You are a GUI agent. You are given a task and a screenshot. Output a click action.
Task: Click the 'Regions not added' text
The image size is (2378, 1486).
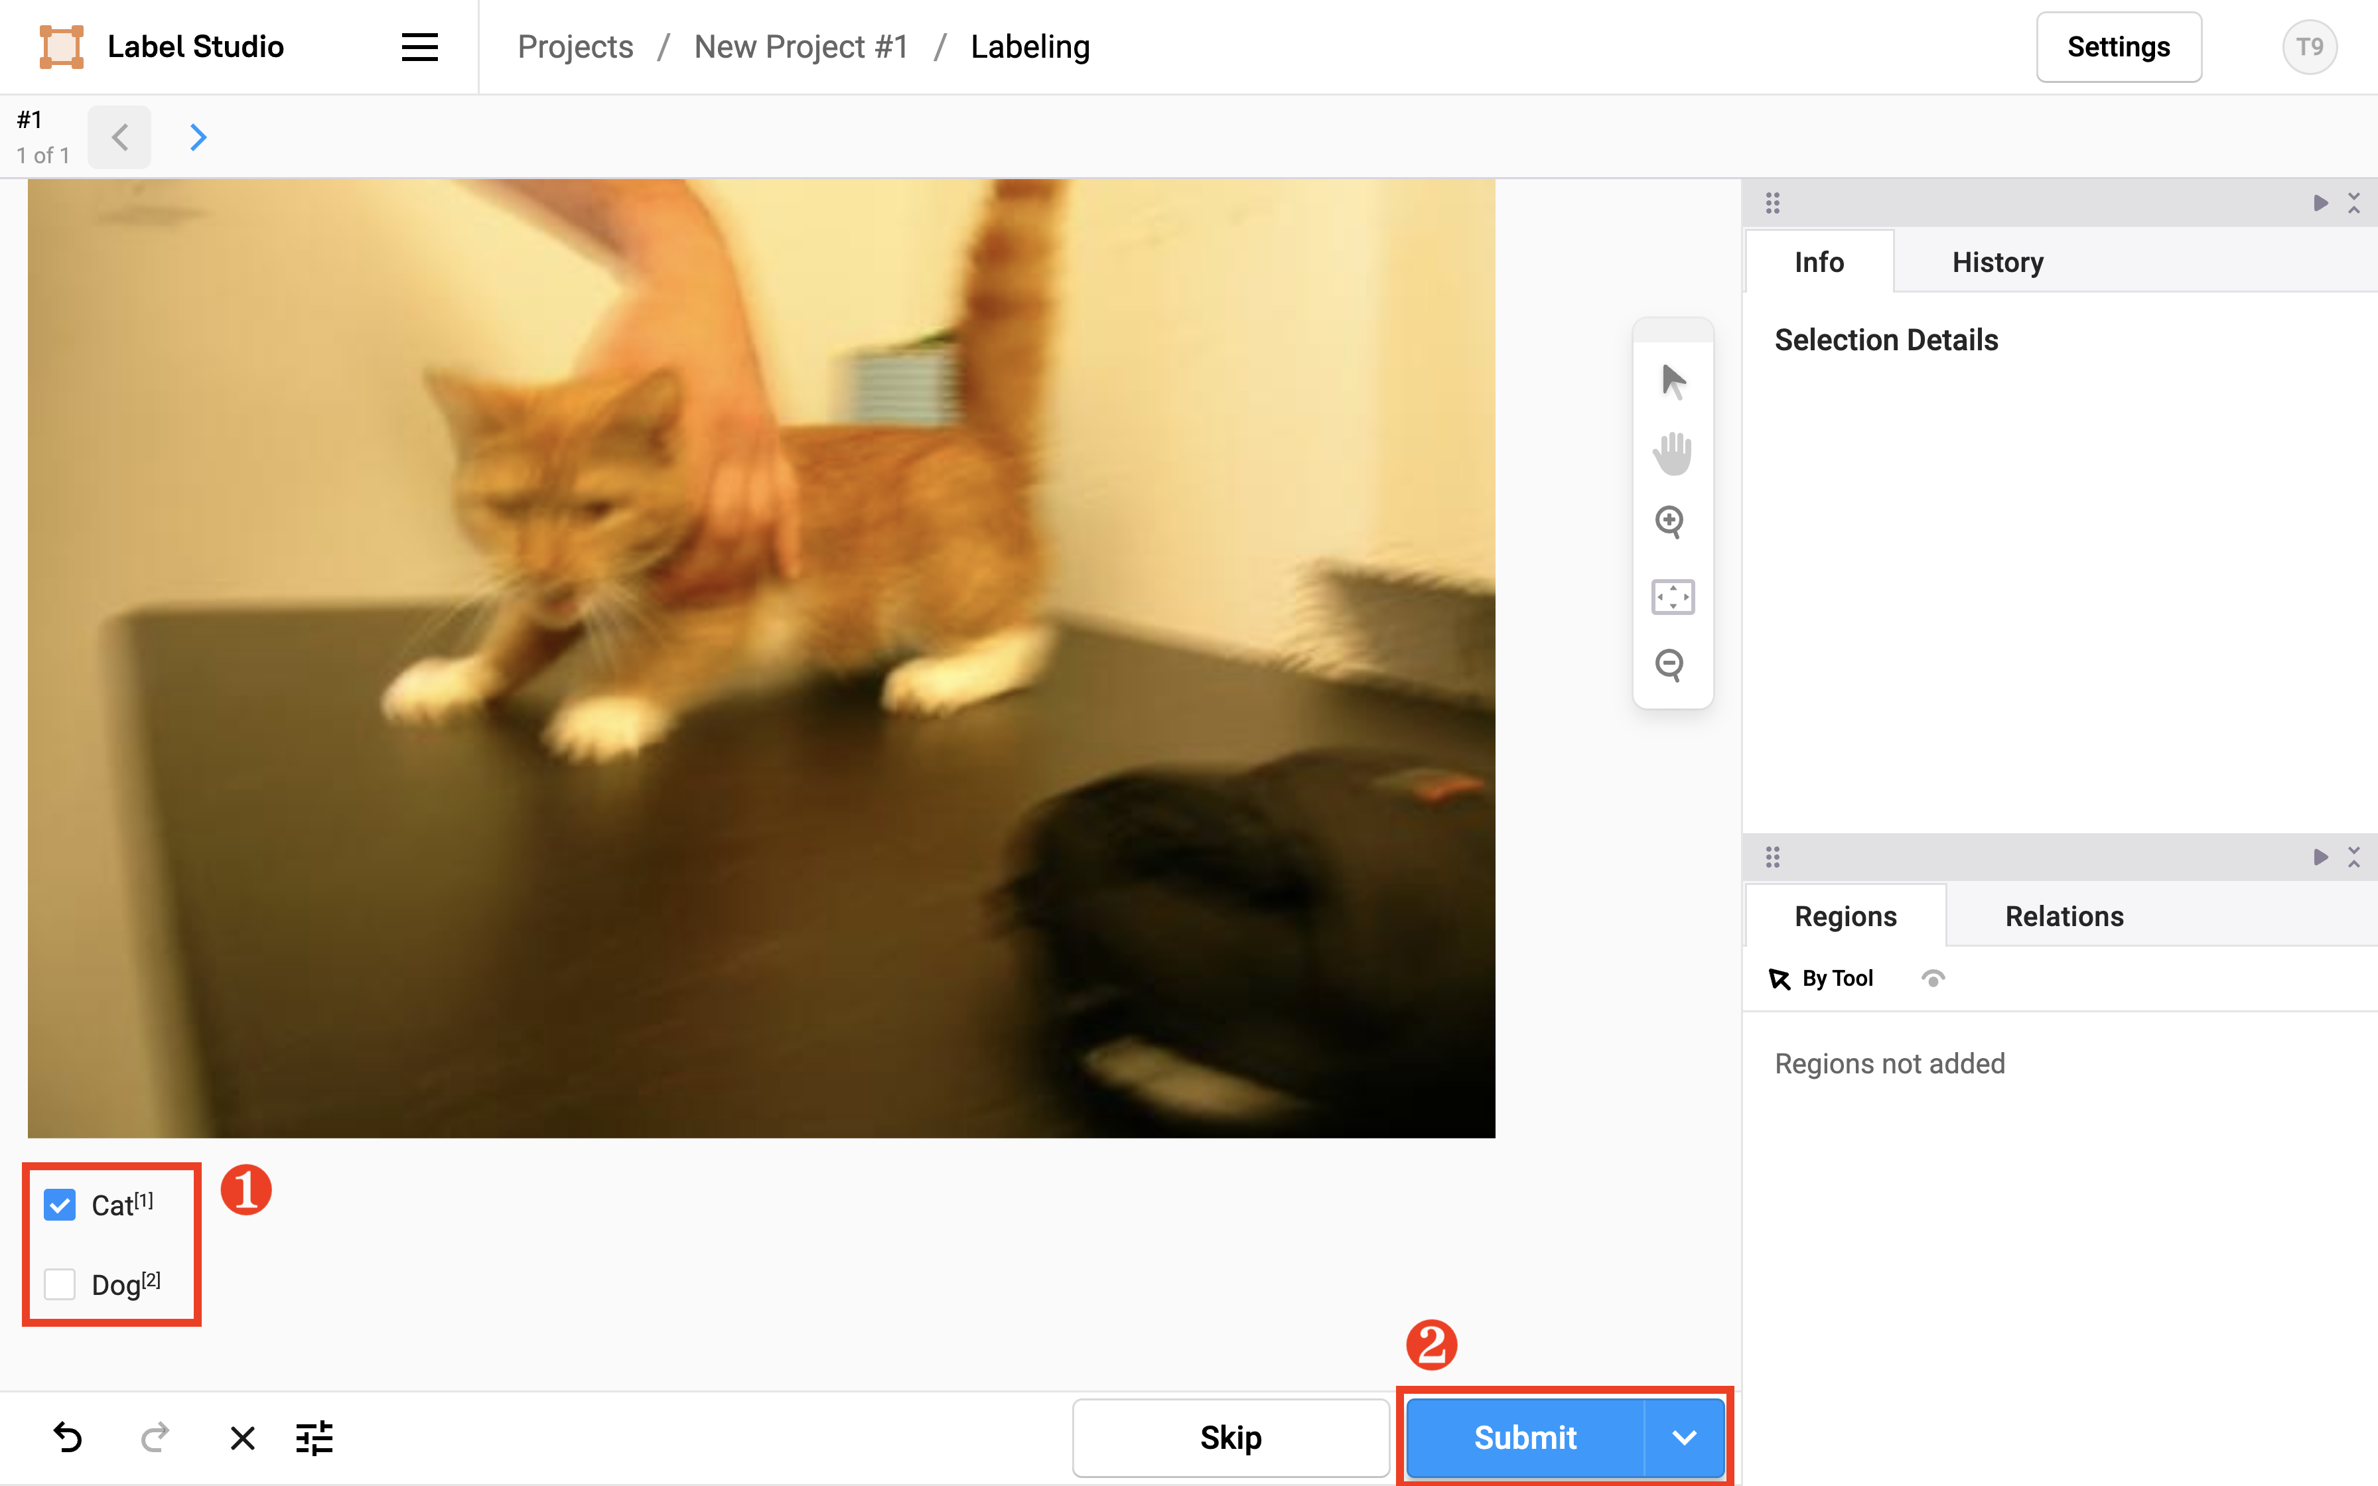[1890, 1063]
